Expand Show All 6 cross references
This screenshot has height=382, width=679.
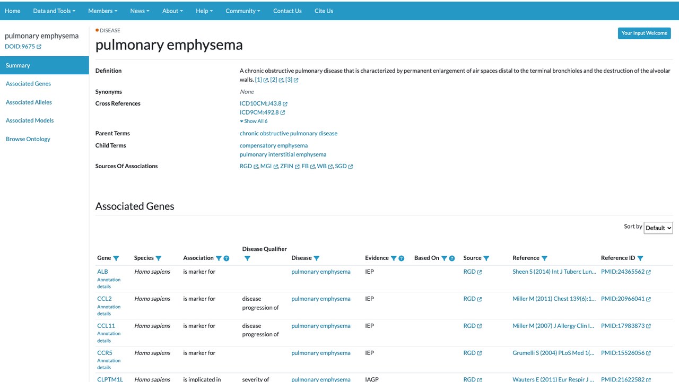pos(254,121)
